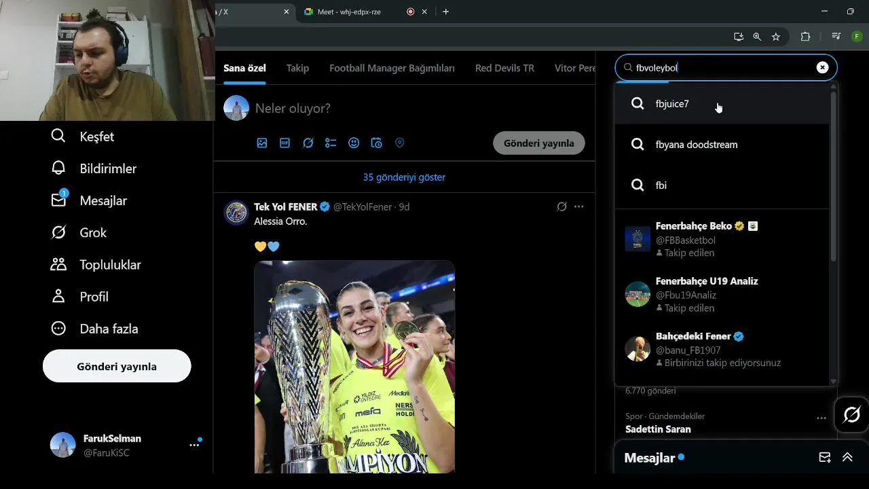Open Fenerbahçe Beko account result

722,239
